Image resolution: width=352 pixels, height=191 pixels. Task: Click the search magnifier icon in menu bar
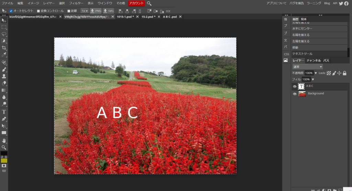[149, 3]
